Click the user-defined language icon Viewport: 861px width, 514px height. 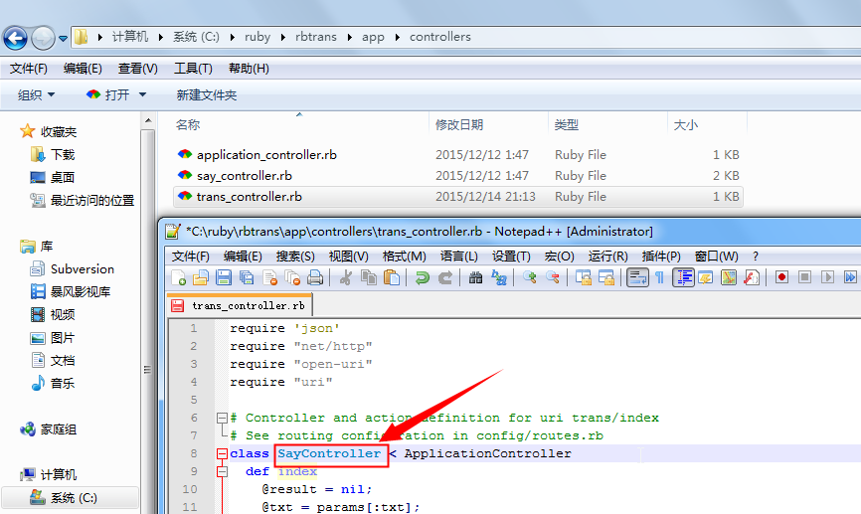click(x=706, y=277)
